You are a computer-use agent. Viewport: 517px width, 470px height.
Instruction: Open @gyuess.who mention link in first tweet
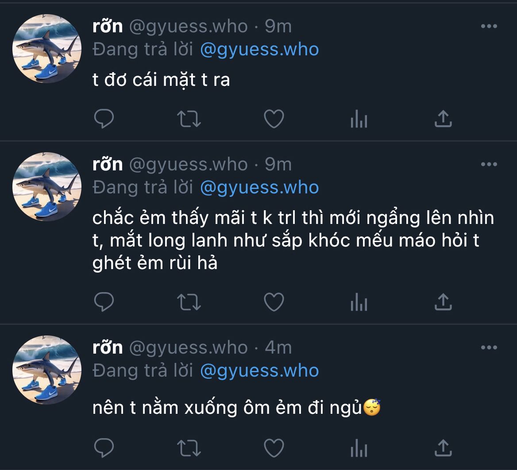[259, 50]
